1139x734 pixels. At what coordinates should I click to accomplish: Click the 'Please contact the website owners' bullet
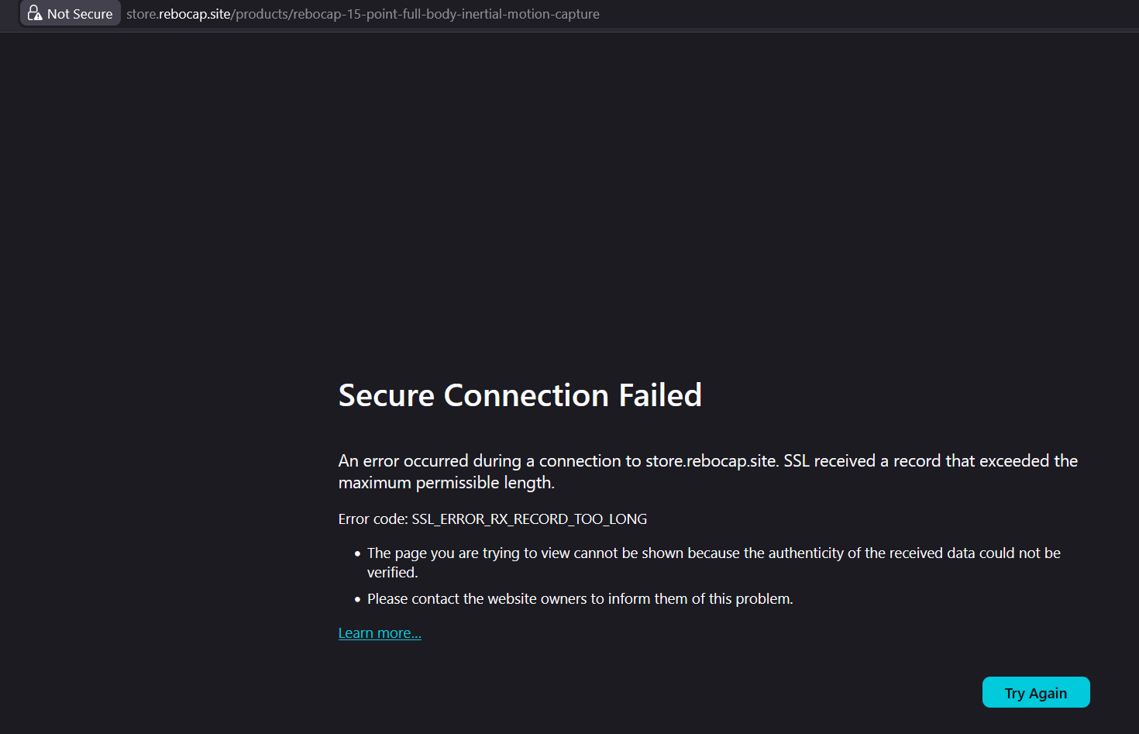click(x=580, y=599)
